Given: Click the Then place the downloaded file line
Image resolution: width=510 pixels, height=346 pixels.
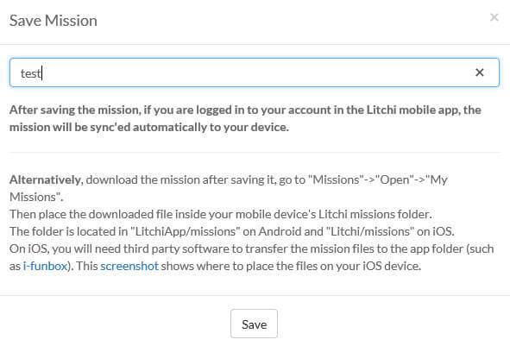Looking at the screenshot, I should 221,214.
